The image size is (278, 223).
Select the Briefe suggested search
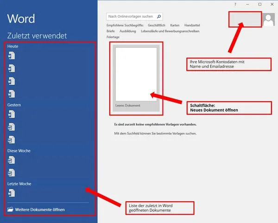tap(111, 31)
